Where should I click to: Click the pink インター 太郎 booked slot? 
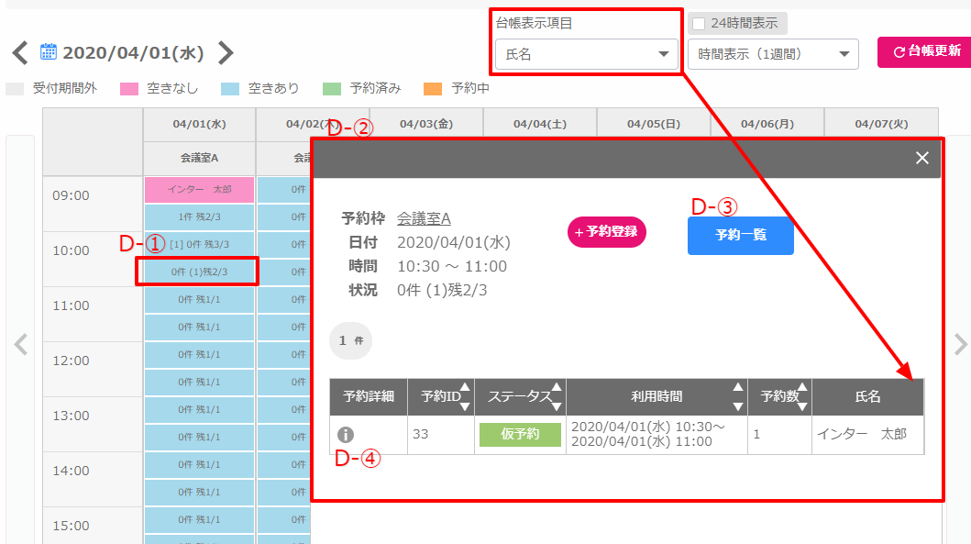click(x=199, y=189)
